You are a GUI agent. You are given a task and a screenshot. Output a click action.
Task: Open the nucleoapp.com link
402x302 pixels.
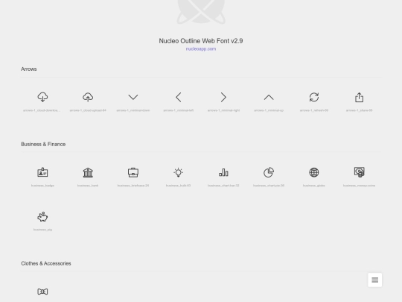pos(201,48)
